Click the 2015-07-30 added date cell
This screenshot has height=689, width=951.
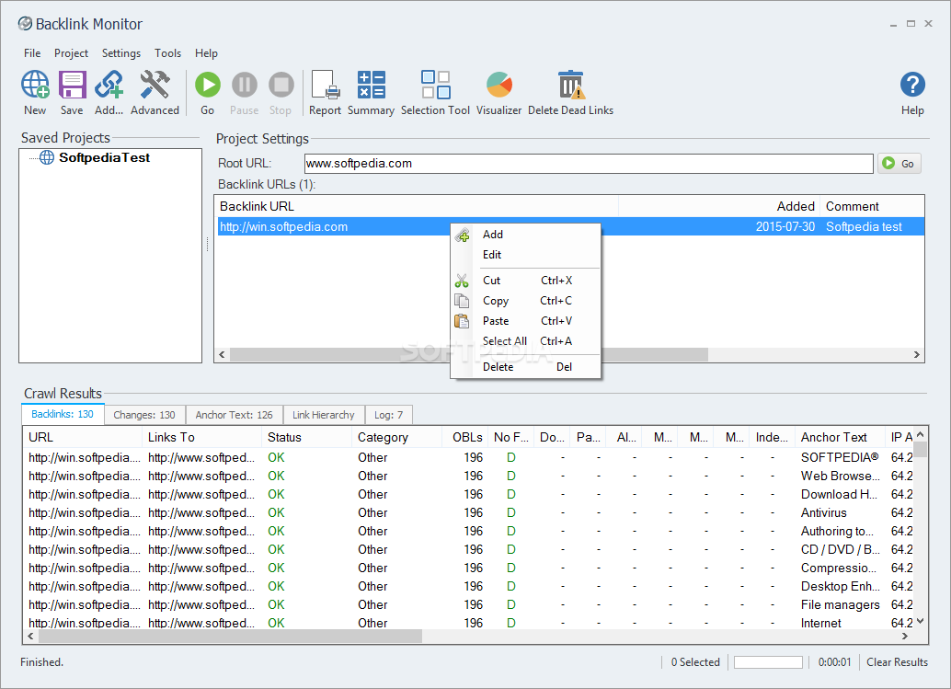coord(785,227)
